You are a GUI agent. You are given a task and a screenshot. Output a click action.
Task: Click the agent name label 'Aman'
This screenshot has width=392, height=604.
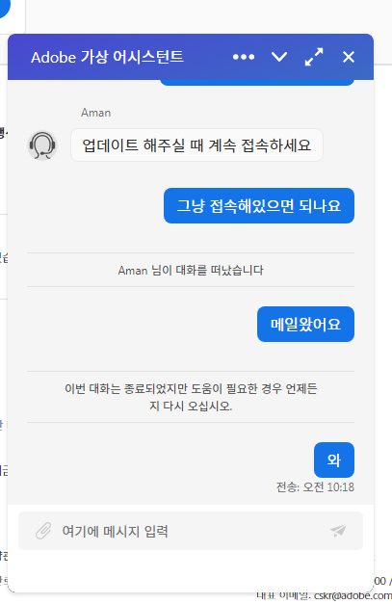coord(96,113)
